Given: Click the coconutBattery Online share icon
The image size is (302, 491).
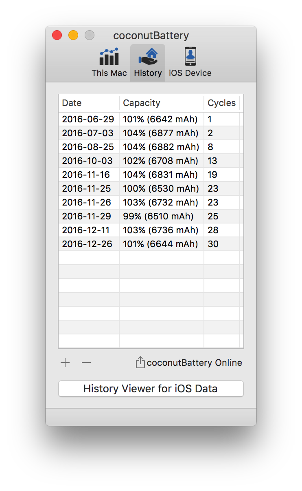Looking at the screenshot, I should [140, 362].
